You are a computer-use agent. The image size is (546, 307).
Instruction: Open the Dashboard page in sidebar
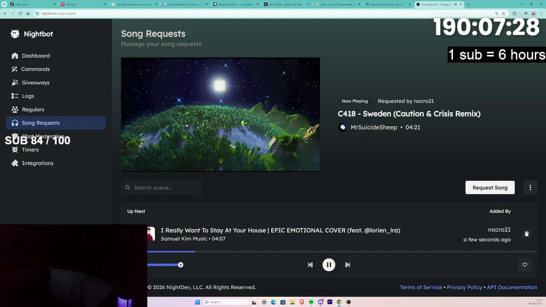56,56
